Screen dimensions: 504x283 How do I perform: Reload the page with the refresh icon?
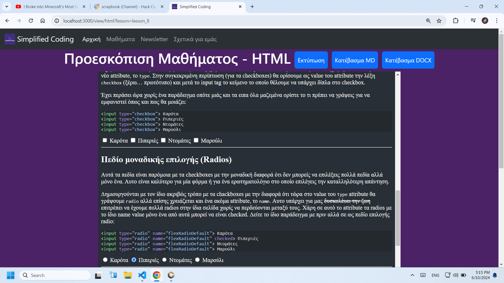[x=31, y=21]
